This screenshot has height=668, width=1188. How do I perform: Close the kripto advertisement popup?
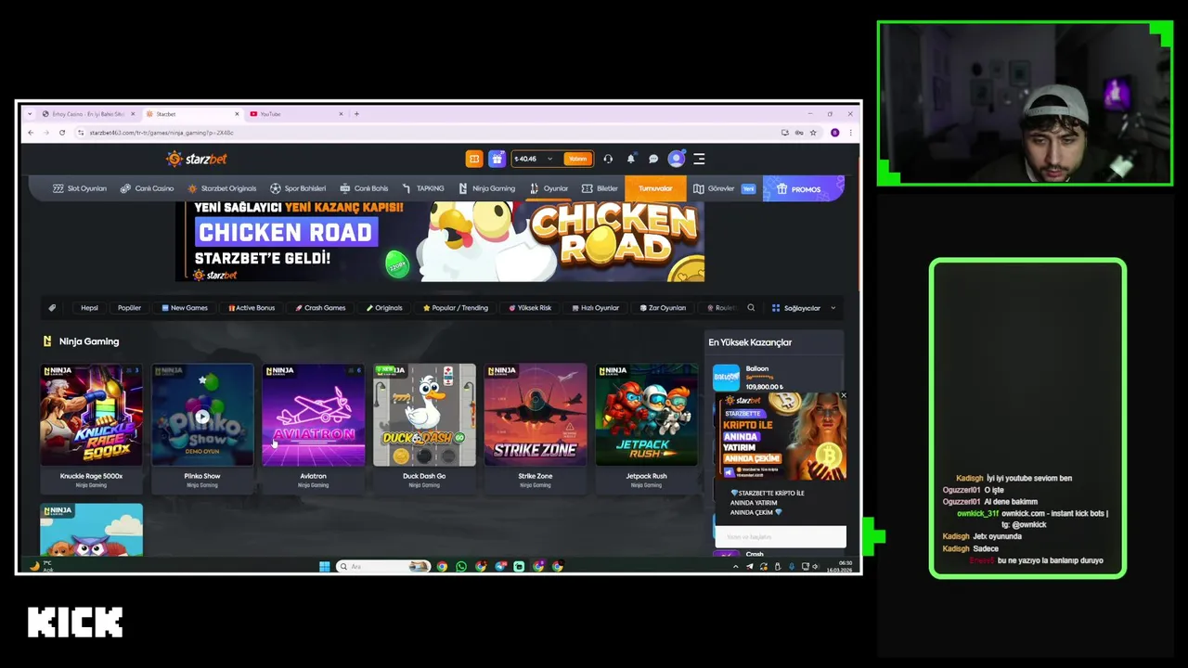[x=843, y=396]
